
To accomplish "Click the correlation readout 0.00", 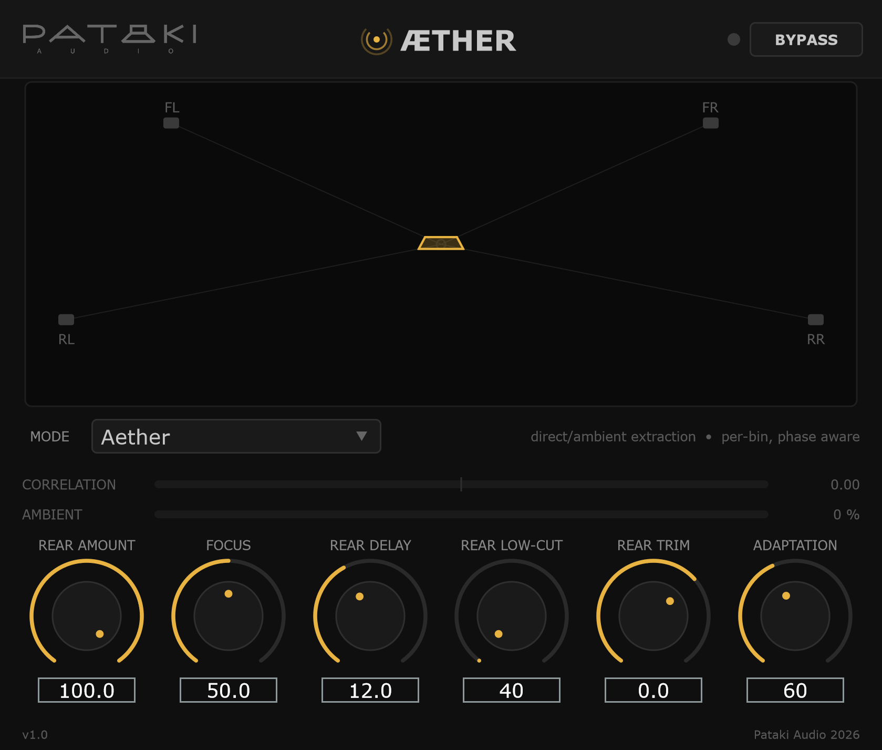I will [845, 485].
